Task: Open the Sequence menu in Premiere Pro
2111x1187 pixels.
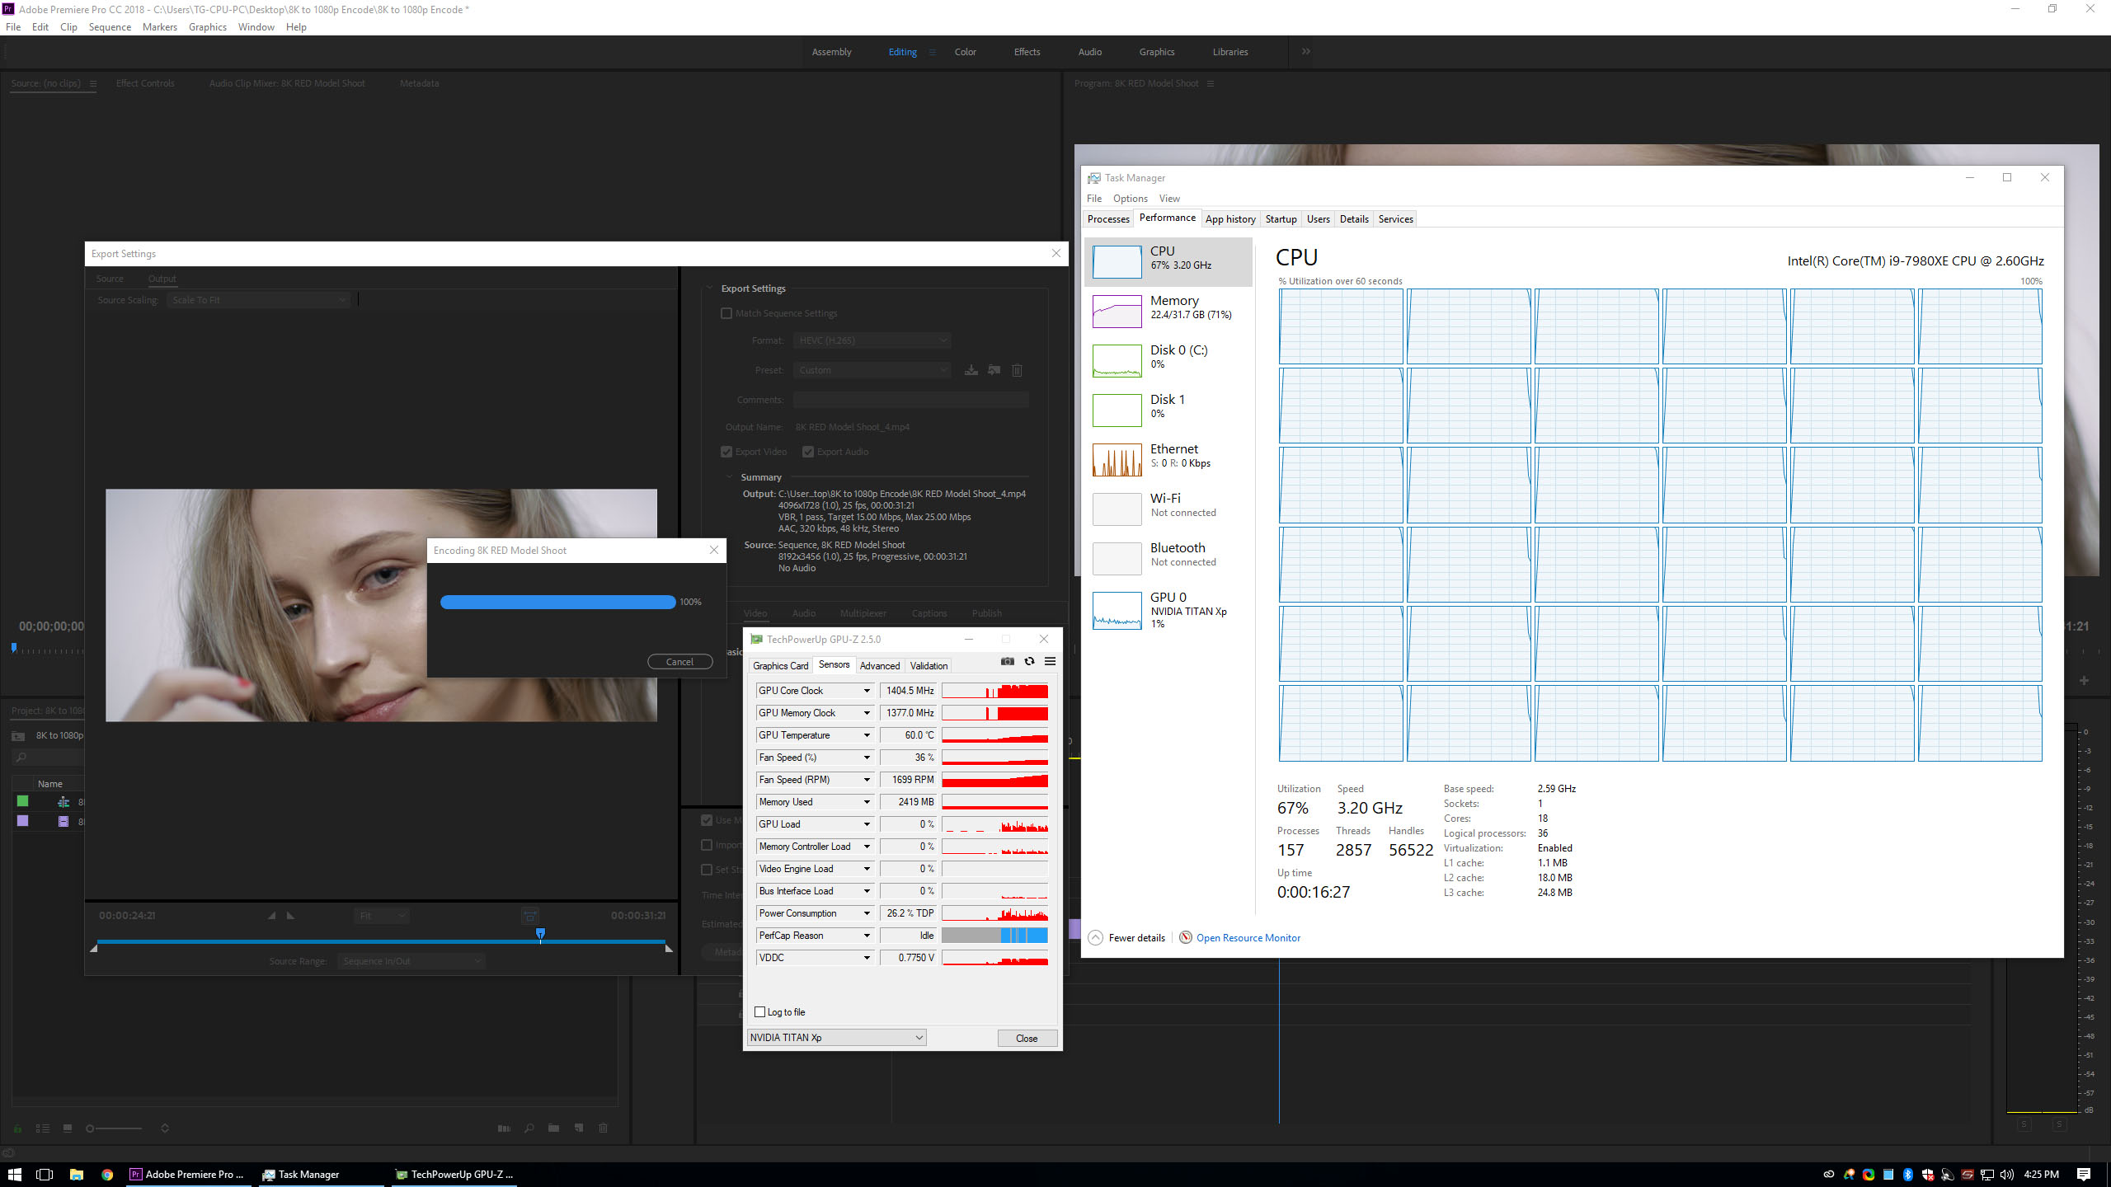Action: pyautogui.click(x=110, y=27)
